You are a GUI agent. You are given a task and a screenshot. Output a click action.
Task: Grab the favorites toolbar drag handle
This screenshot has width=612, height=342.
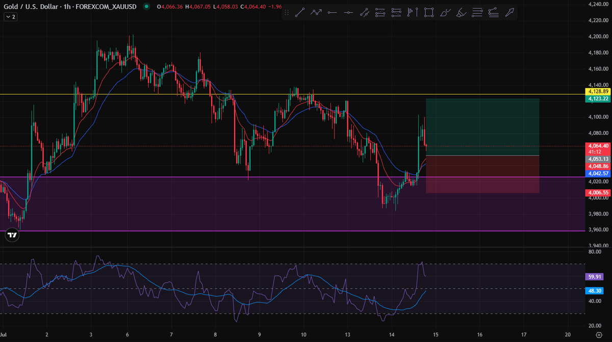(x=287, y=13)
